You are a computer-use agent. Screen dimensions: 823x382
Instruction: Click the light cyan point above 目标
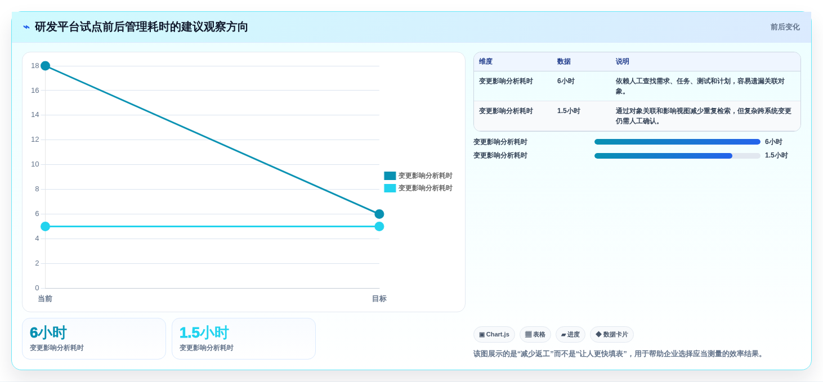tap(379, 226)
